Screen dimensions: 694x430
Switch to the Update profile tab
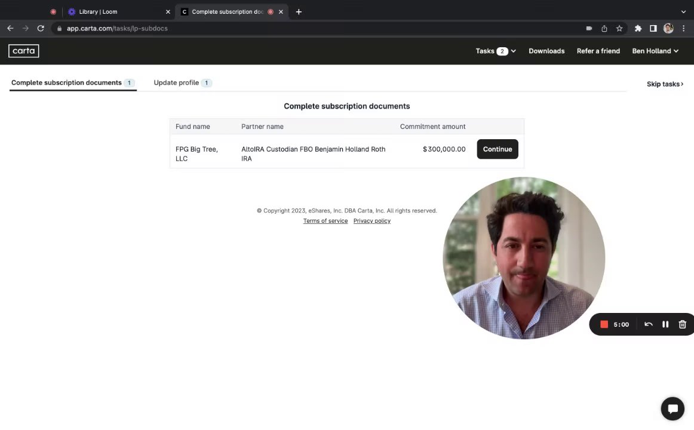[182, 83]
